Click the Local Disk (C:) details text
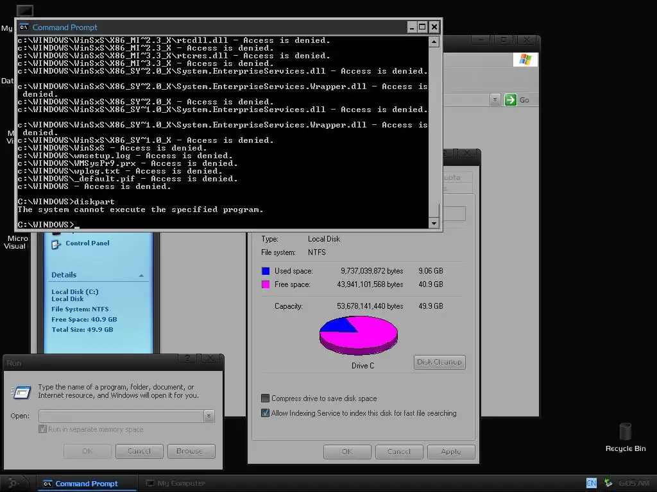Image resolution: width=657 pixels, height=492 pixels. tap(75, 291)
